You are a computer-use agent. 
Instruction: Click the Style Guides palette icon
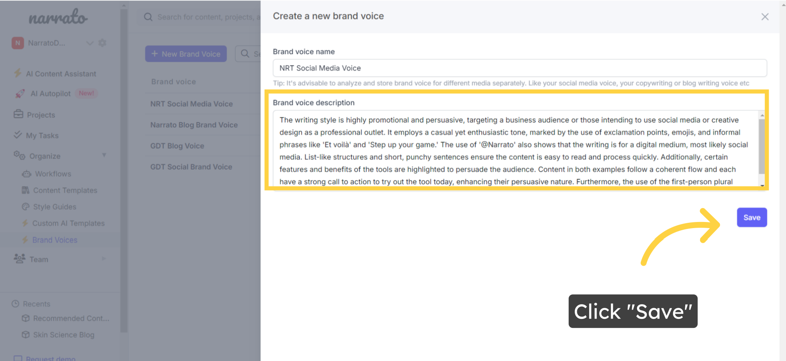[x=26, y=206]
